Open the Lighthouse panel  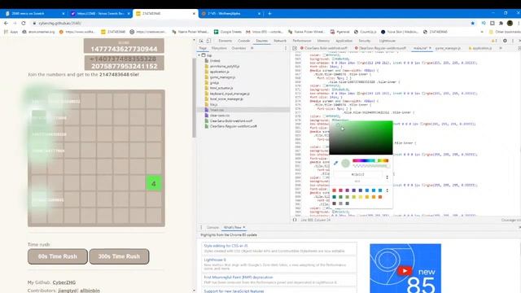[387, 41]
